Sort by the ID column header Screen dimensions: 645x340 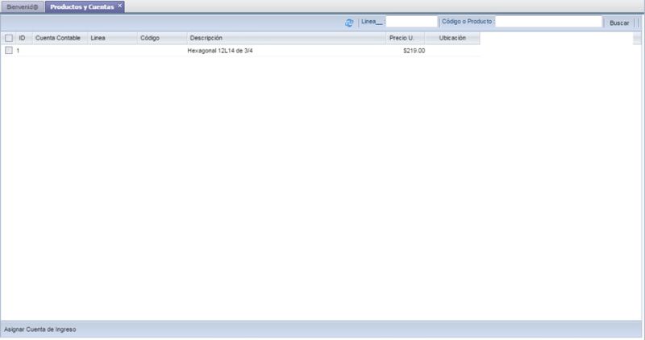click(23, 38)
